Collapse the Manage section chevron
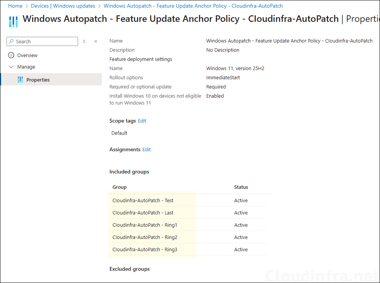Screen dimensions: 380x283 (x=11, y=67)
